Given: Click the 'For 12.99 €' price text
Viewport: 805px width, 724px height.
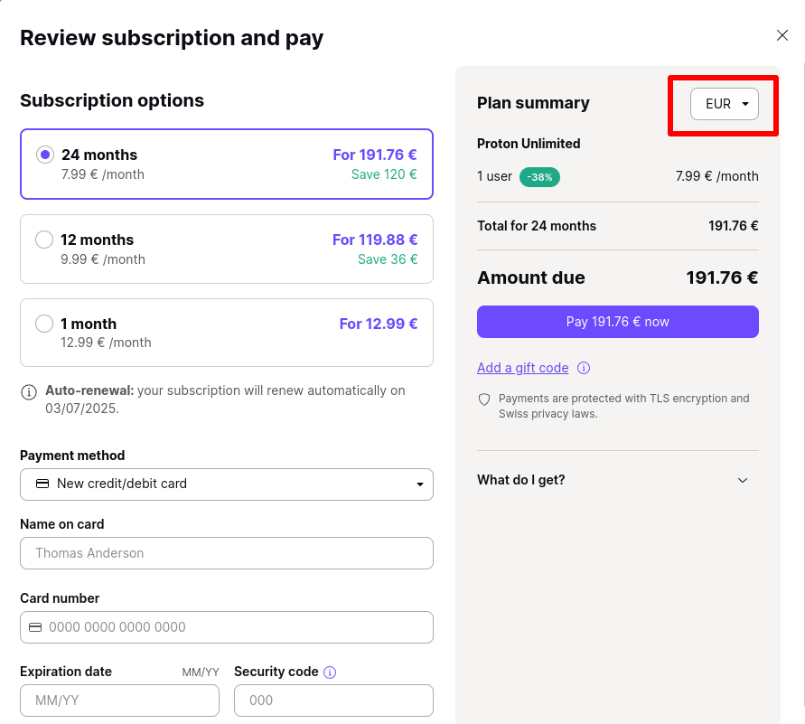Looking at the screenshot, I should pos(379,324).
